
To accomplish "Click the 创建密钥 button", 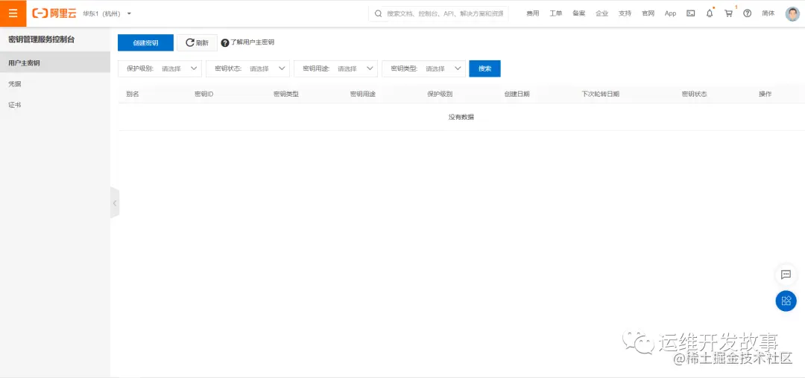I will tap(145, 43).
